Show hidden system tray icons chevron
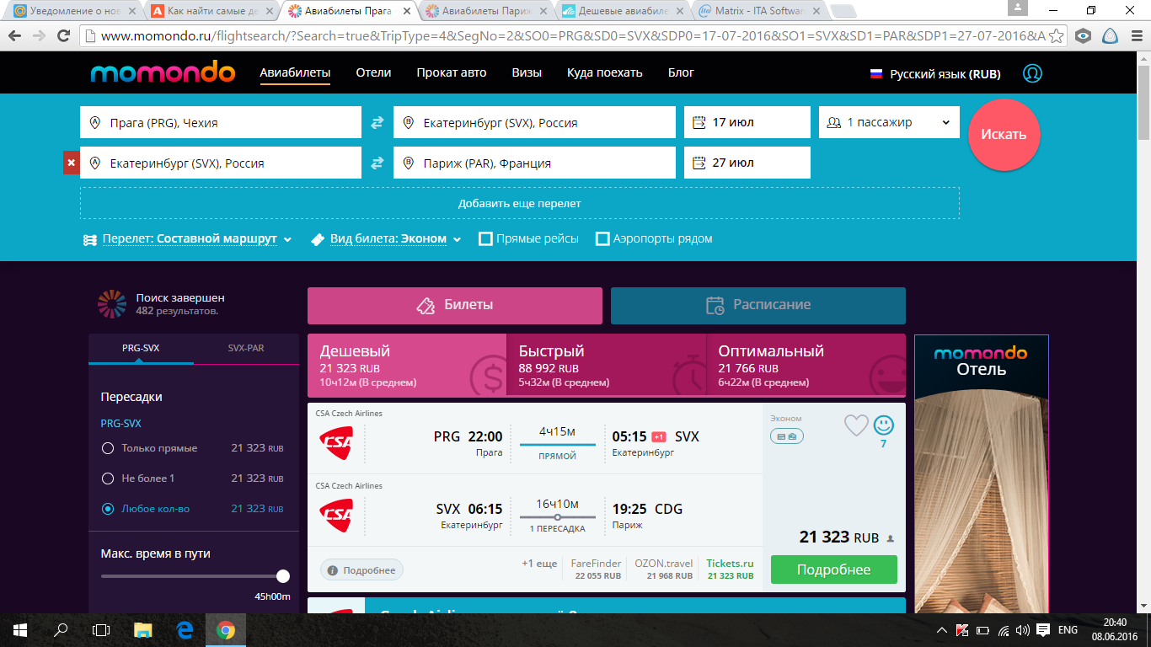Image resolution: width=1151 pixels, height=647 pixels. coord(942,630)
